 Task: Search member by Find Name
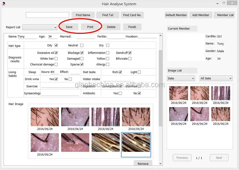pyautogui.click(x=83, y=15)
